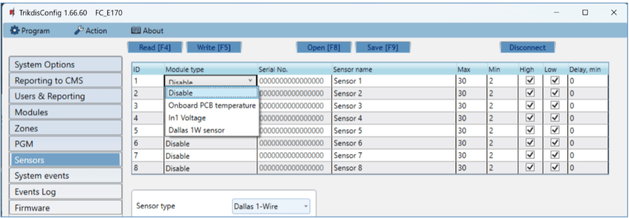Click the Open [F8] button
Image resolution: width=629 pixels, height=218 pixels.
pyautogui.click(x=323, y=47)
